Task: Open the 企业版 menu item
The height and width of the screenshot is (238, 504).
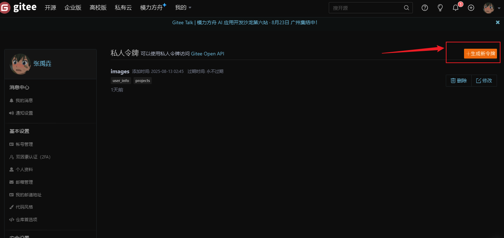Action: click(x=73, y=8)
